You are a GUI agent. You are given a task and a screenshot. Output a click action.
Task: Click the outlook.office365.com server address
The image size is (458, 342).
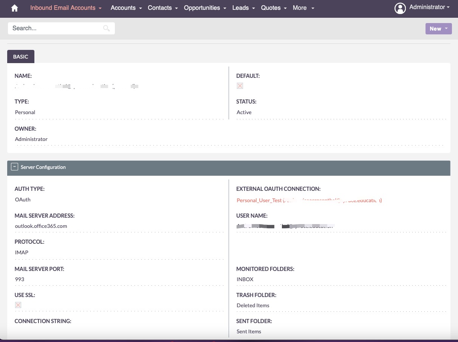(41, 226)
